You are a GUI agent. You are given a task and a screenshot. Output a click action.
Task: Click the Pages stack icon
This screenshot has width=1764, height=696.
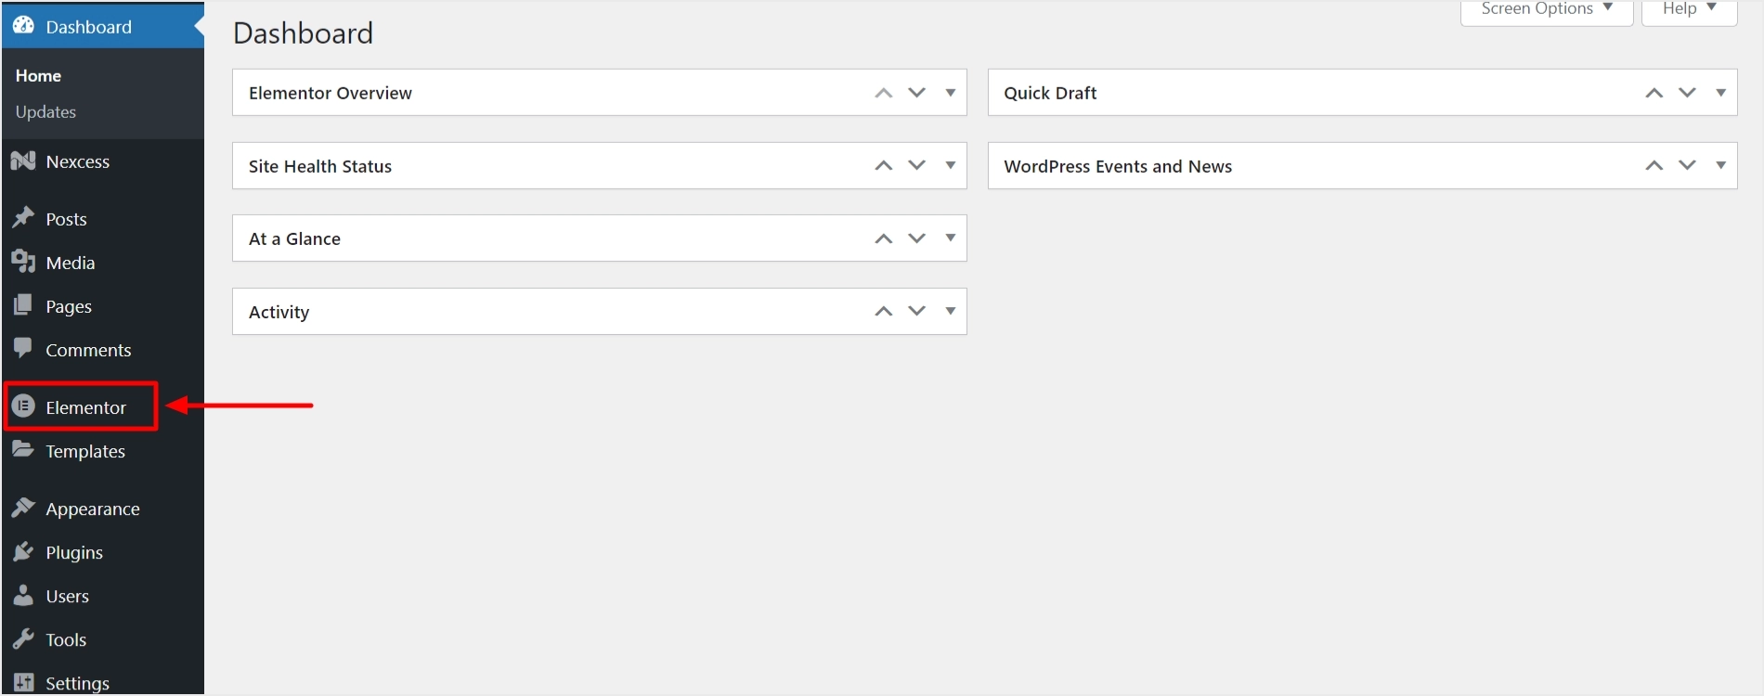(23, 305)
